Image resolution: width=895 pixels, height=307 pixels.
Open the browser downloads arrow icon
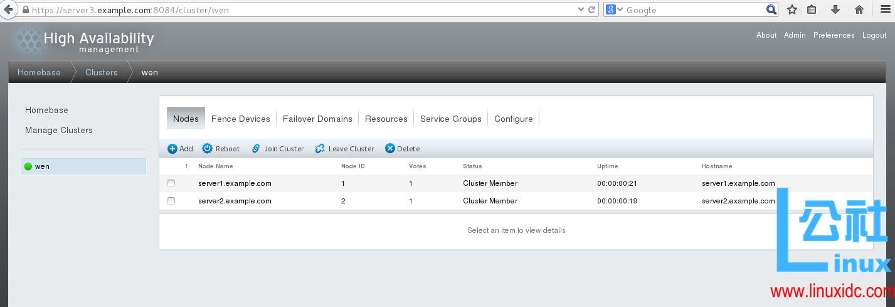point(835,9)
